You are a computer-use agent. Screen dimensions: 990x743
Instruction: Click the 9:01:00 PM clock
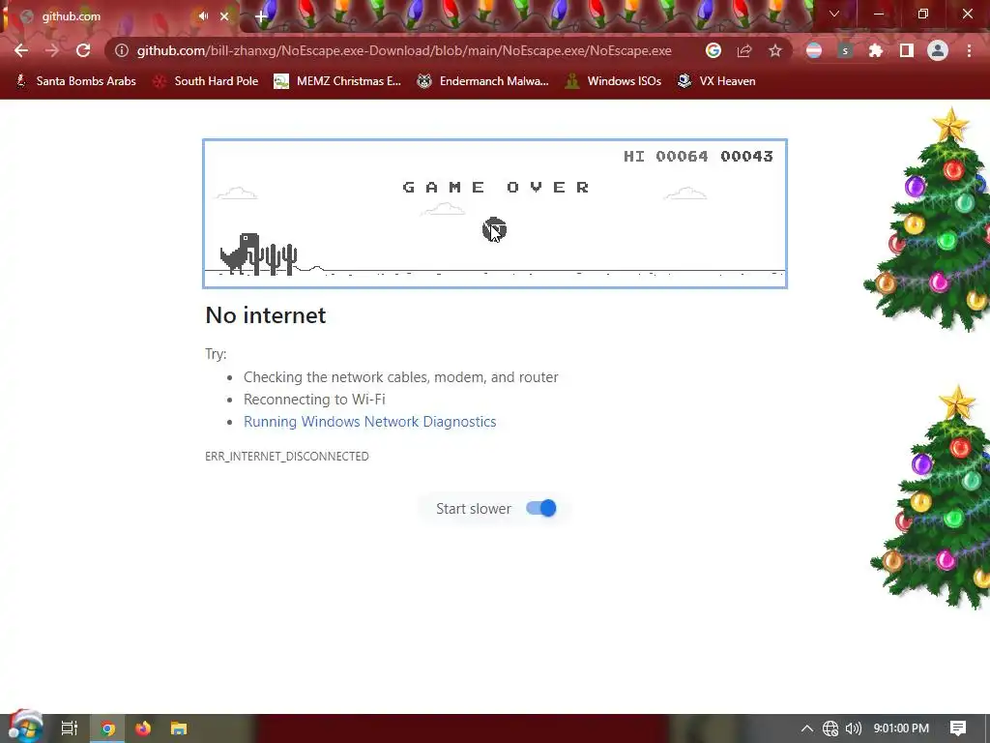tap(901, 728)
